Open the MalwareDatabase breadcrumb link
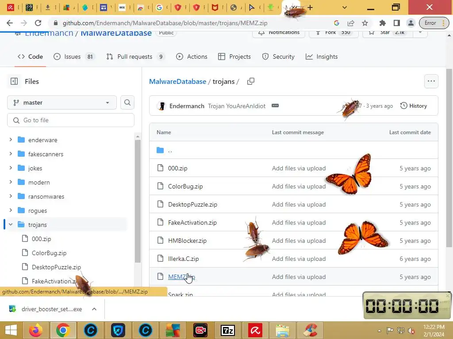This screenshot has height=339, width=453. coord(177,82)
